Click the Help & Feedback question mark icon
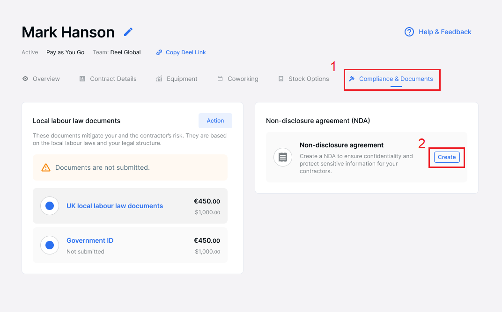502x312 pixels. point(409,32)
